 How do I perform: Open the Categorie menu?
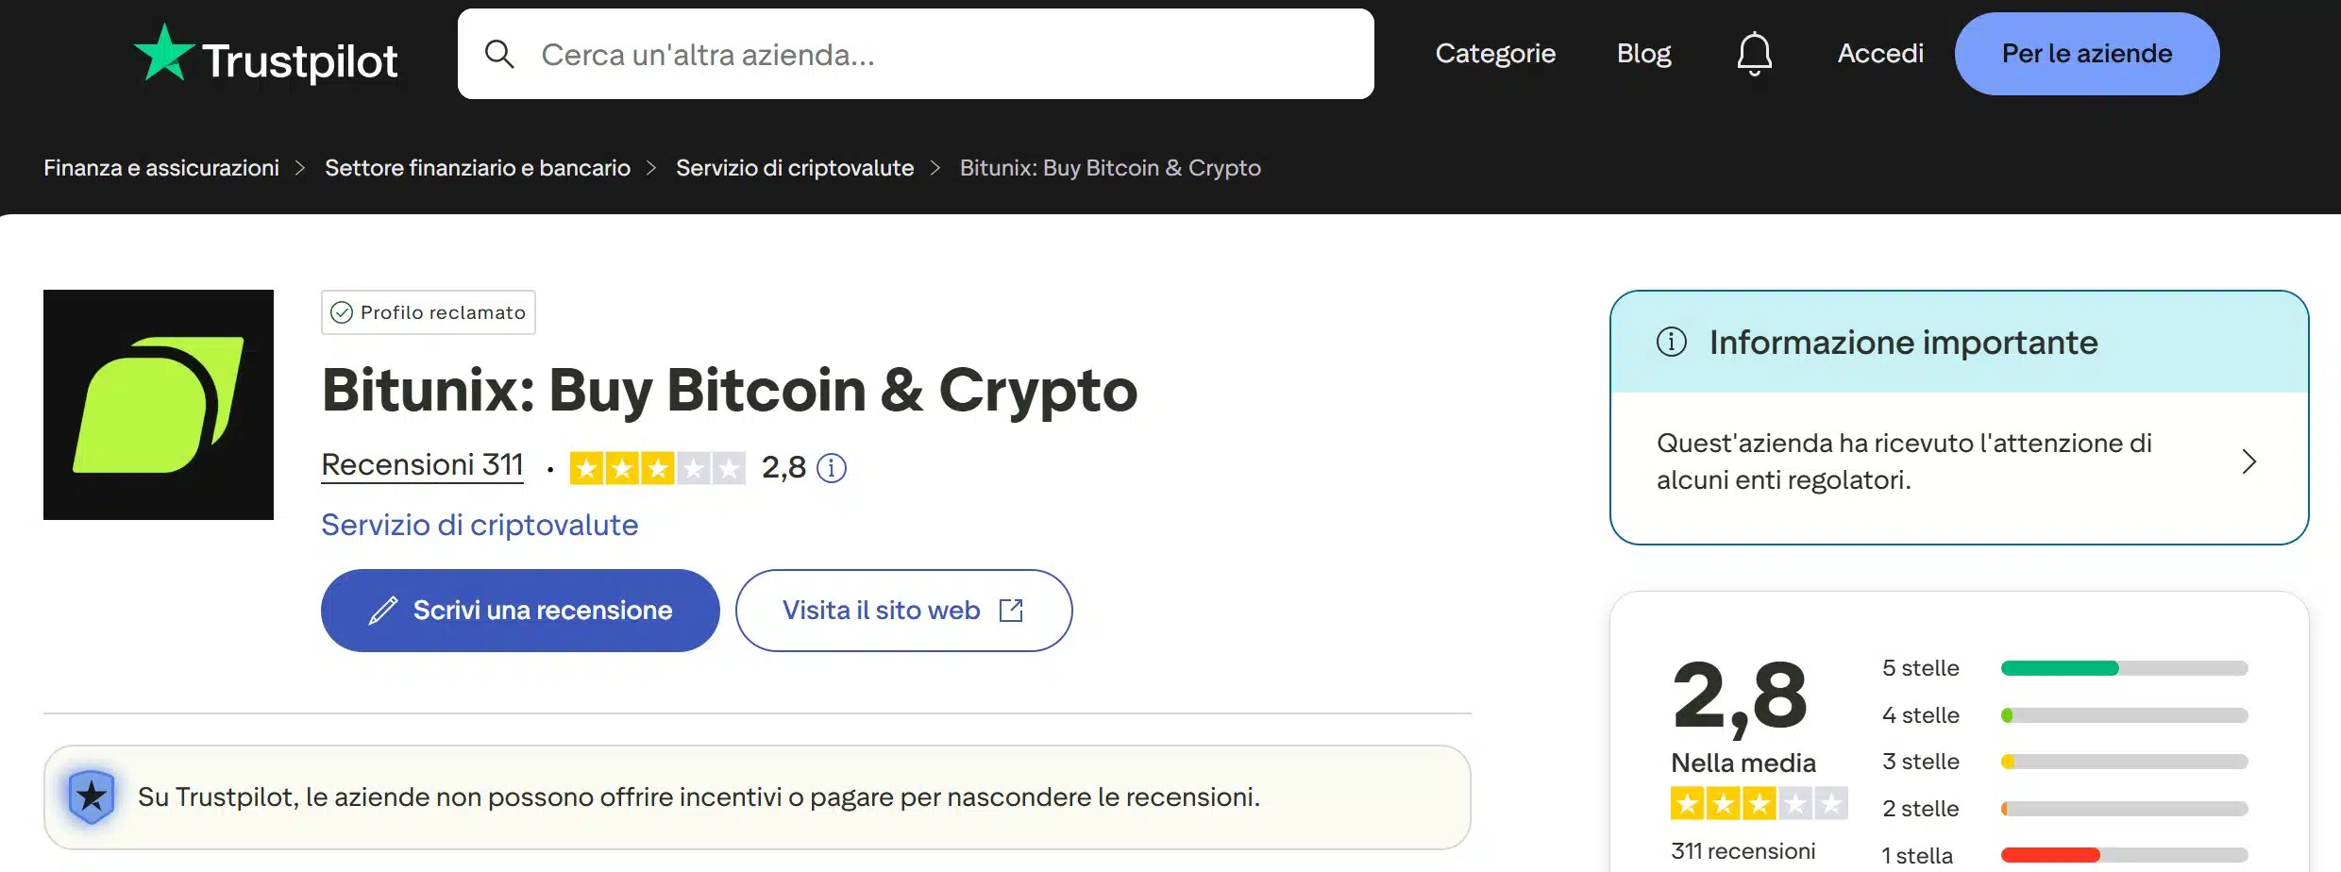1495,54
